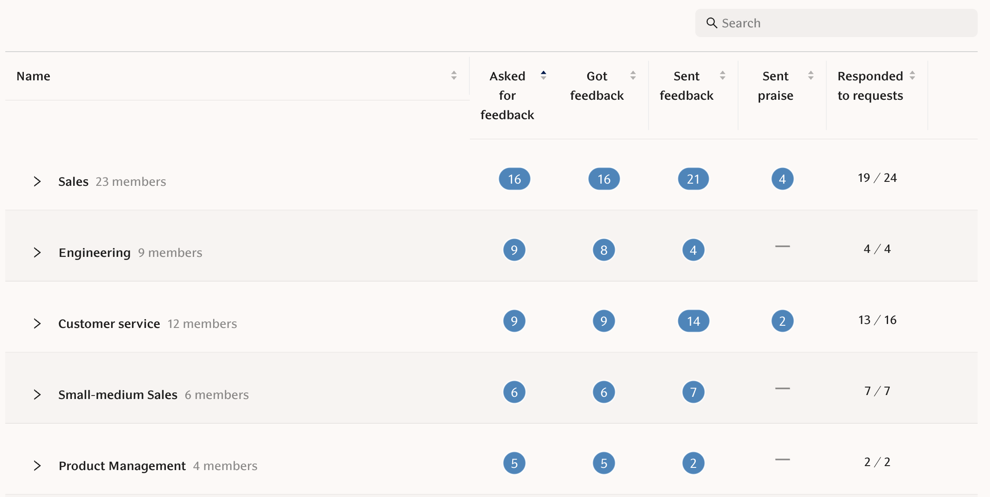Sort by Sent praise column arrows
Viewport: 990px width, 497px height.
point(811,75)
